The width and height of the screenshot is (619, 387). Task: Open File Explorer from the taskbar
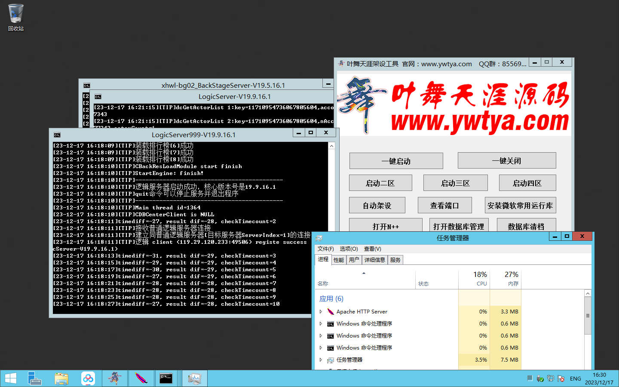click(x=61, y=378)
